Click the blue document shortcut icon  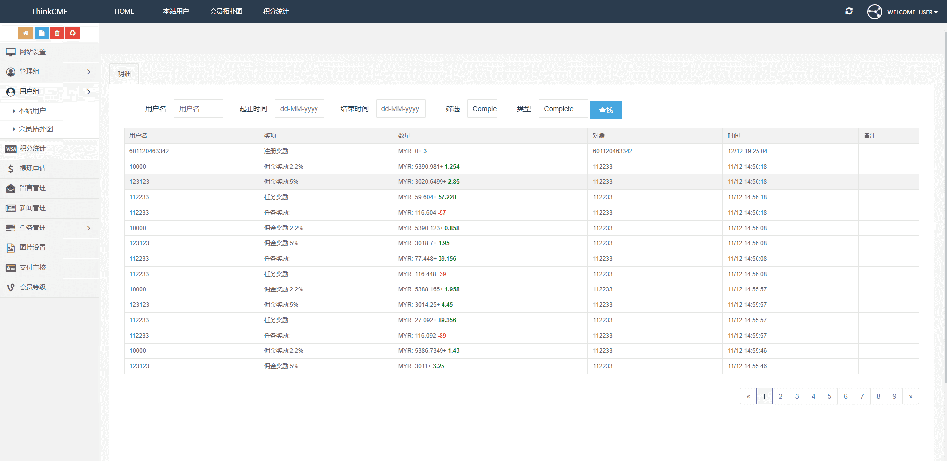tap(41, 33)
